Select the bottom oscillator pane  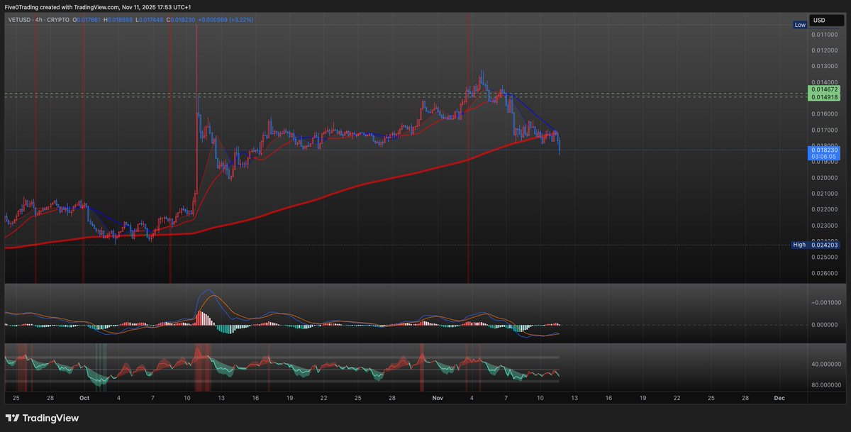point(284,369)
